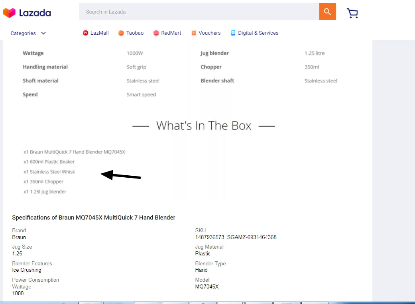415x304 pixels.
Task: Click the orange Taobao icon
Action: pyautogui.click(x=121, y=33)
